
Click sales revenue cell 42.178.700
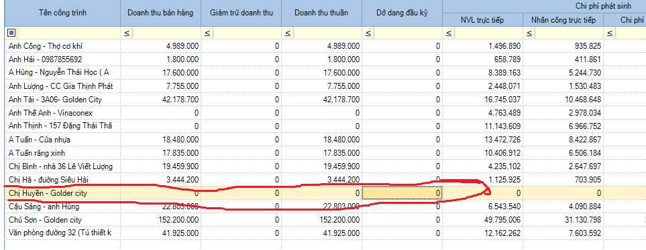pos(161,100)
